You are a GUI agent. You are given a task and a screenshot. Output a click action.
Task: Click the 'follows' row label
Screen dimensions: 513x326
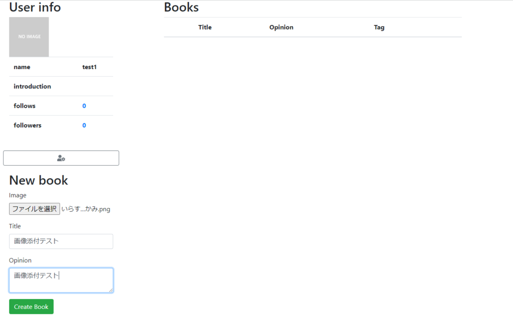pos(25,106)
